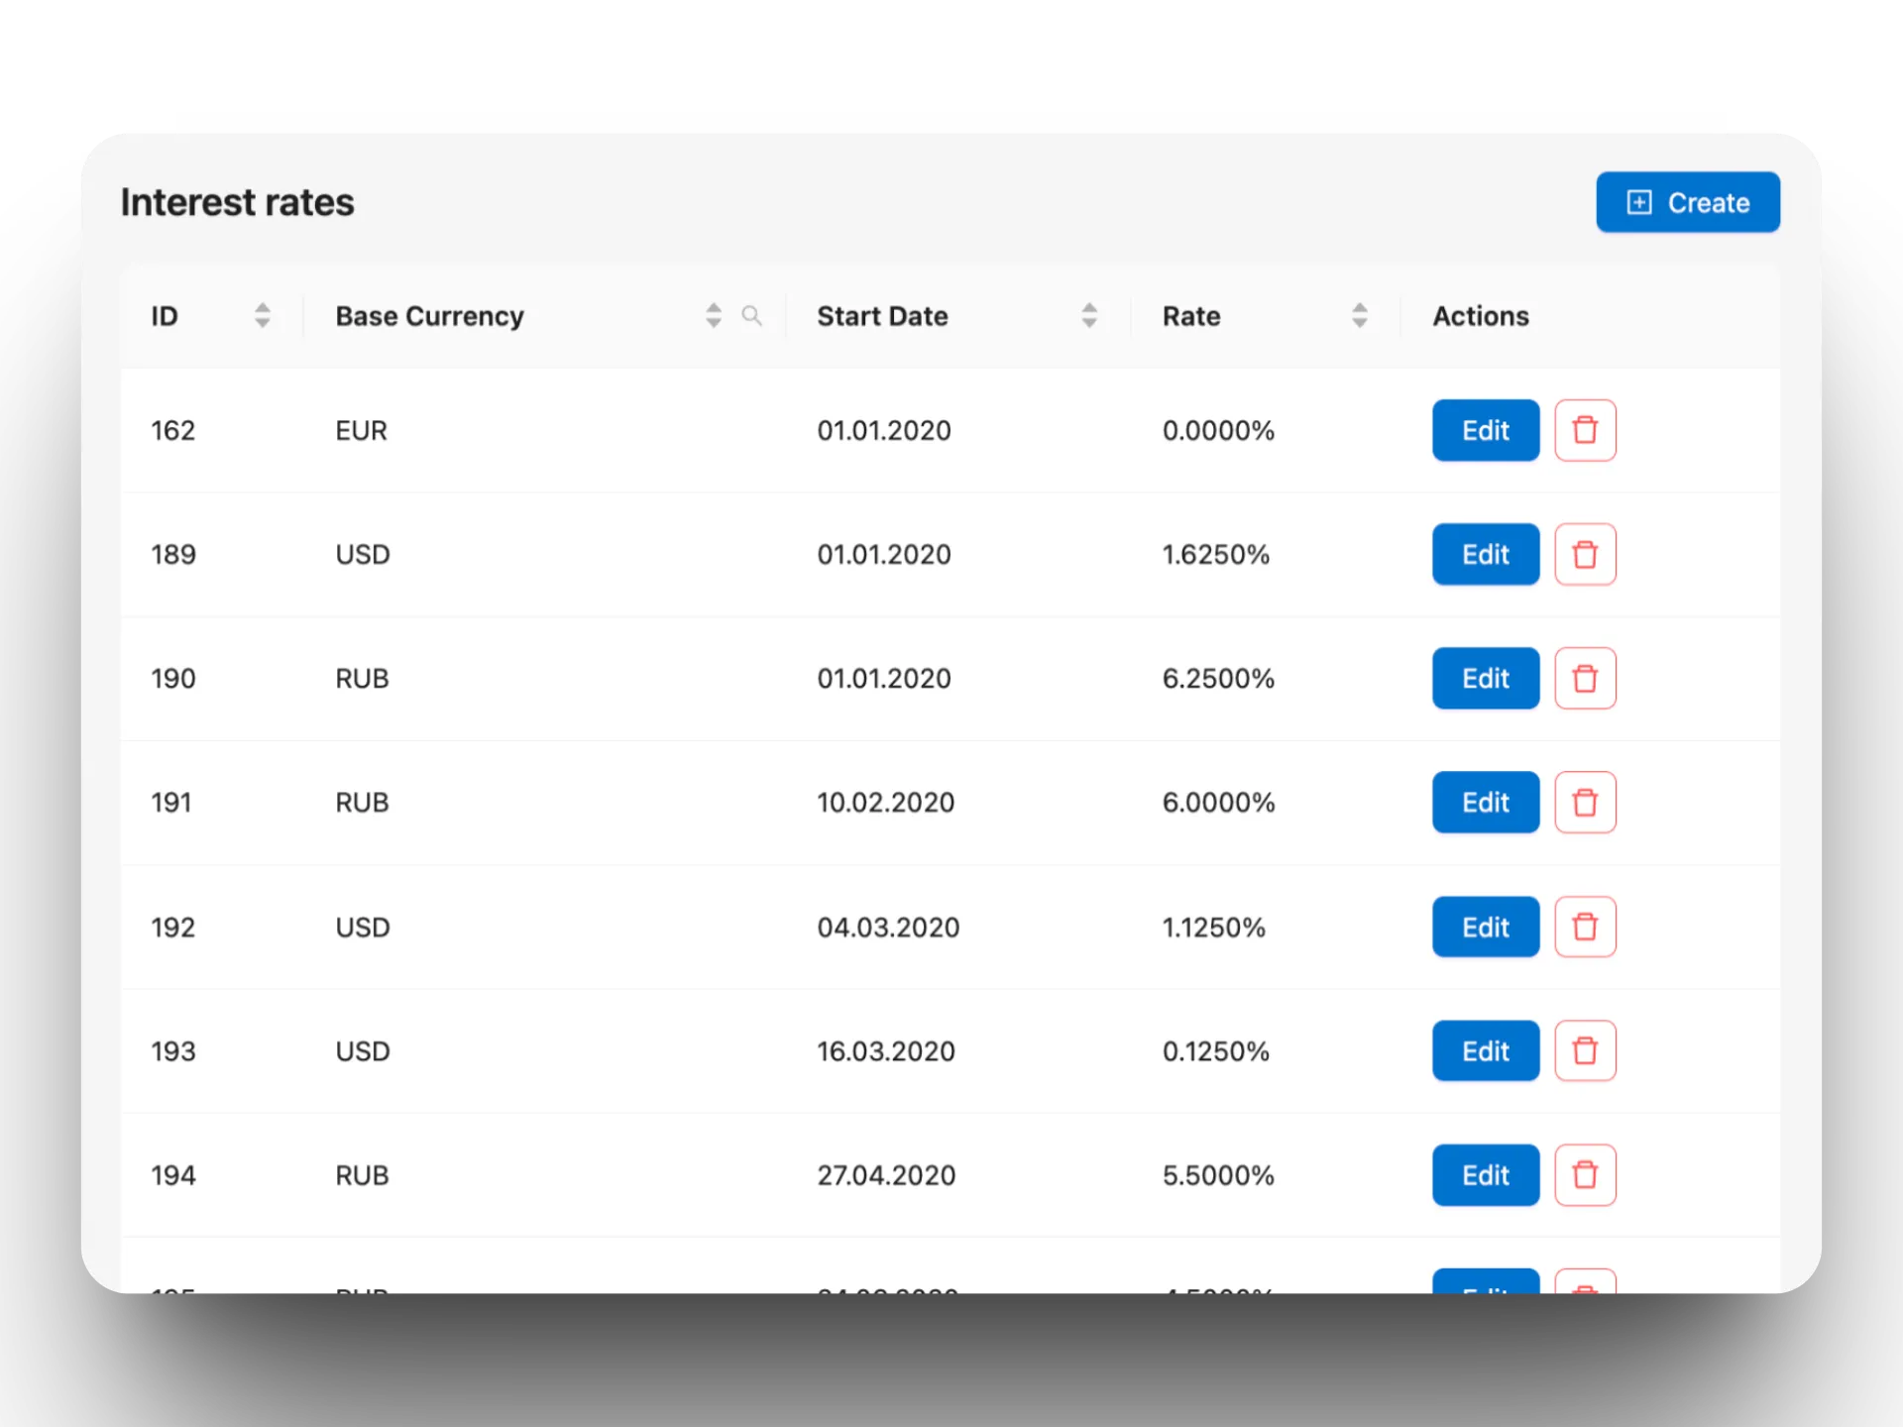Edit the 6.2500% RUB rate
This screenshot has height=1427, width=1903.
(x=1485, y=678)
